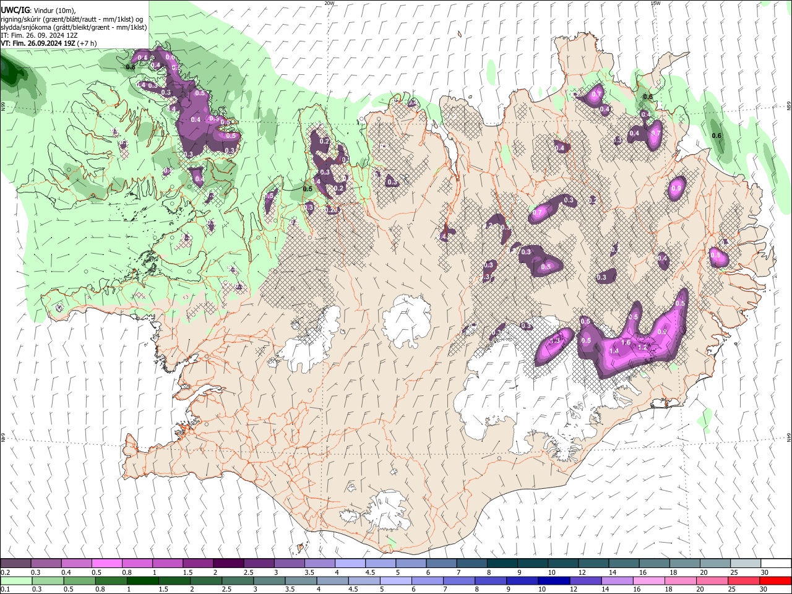Pick the bright pink 0.5 swatch, top legend row
The width and height of the screenshot is (792, 594).
(106, 563)
